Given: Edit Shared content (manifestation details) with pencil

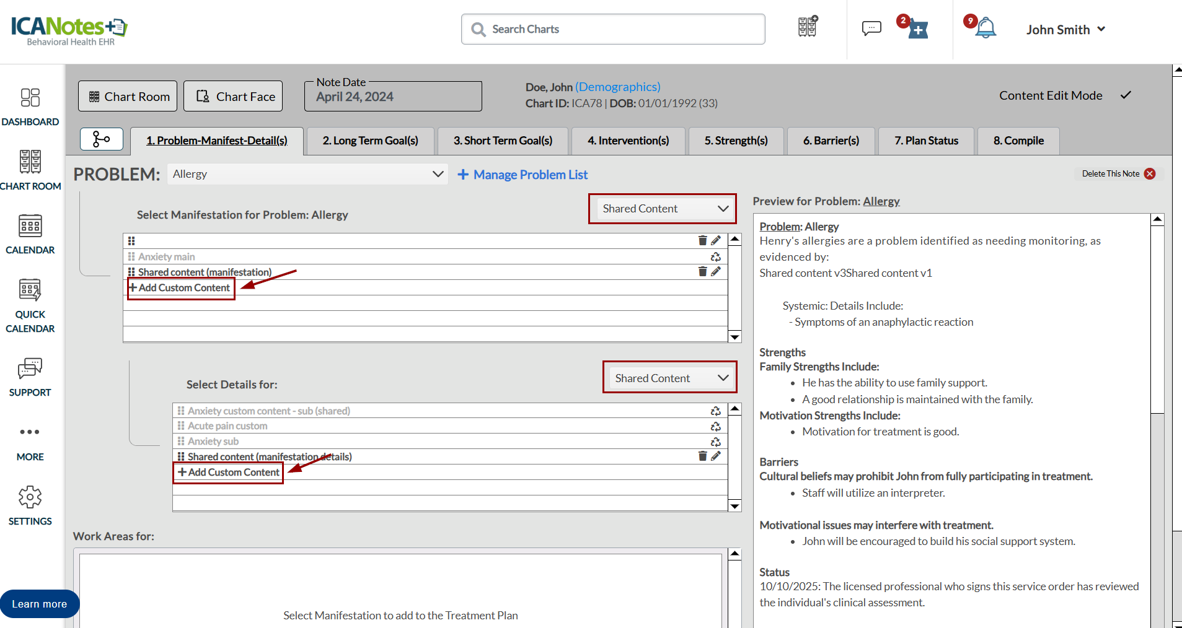Looking at the screenshot, I should [716, 456].
